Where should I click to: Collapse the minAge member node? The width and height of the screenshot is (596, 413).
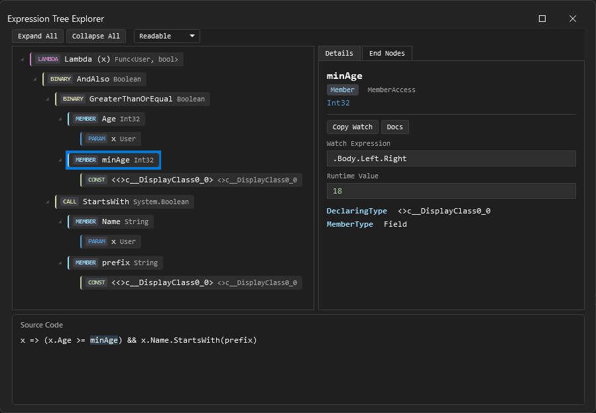[60, 160]
